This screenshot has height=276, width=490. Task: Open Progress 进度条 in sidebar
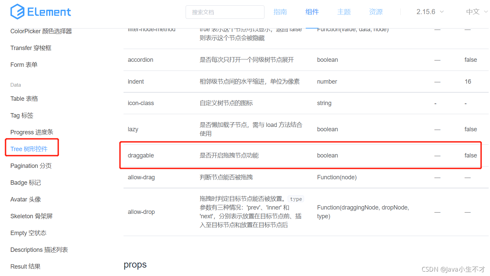coord(32,132)
